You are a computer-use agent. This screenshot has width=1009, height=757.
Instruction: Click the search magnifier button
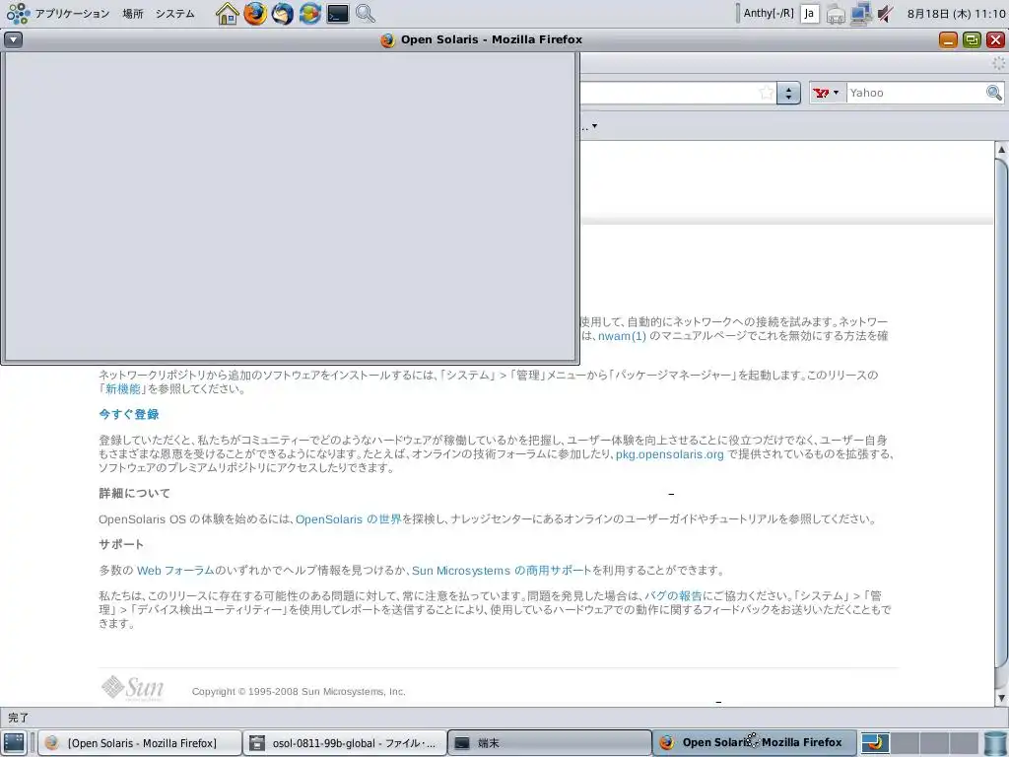[x=994, y=93]
